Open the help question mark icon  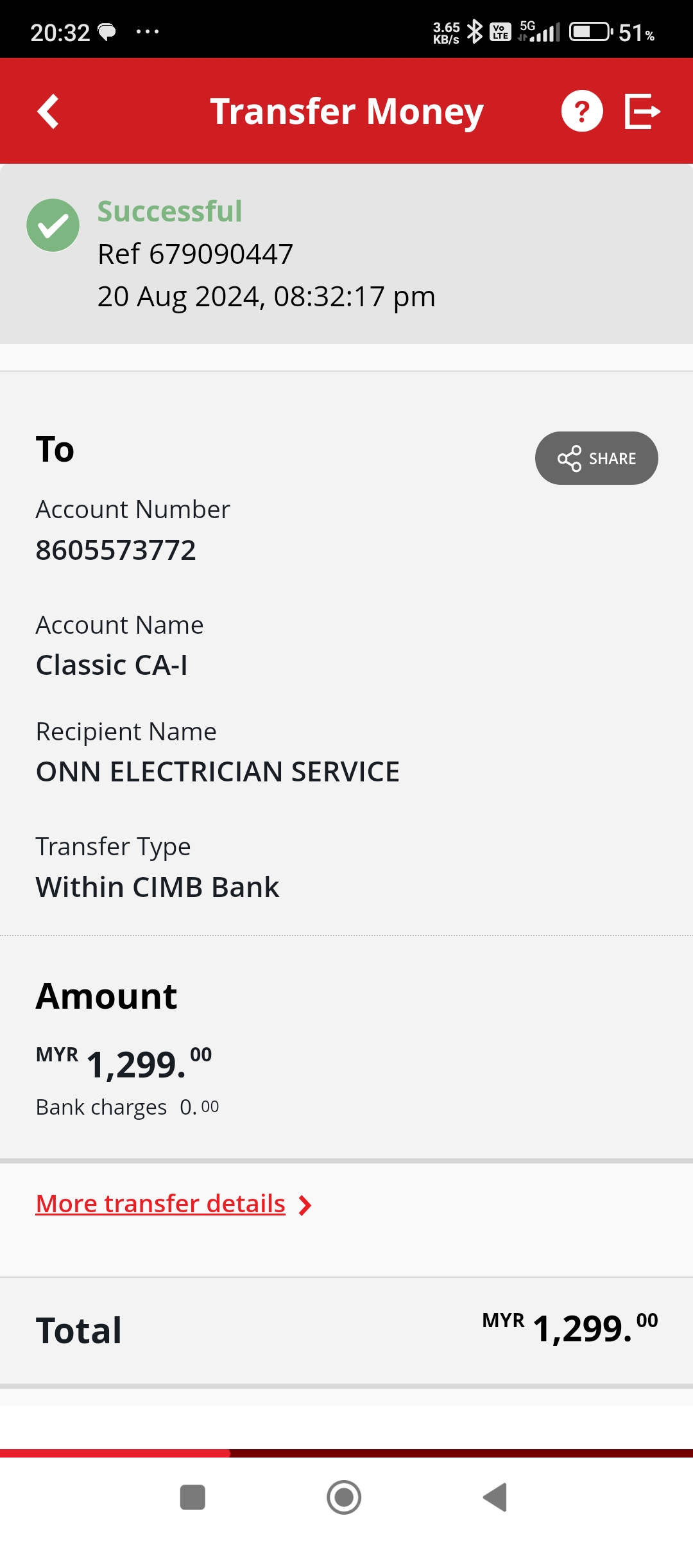(581, 111)
